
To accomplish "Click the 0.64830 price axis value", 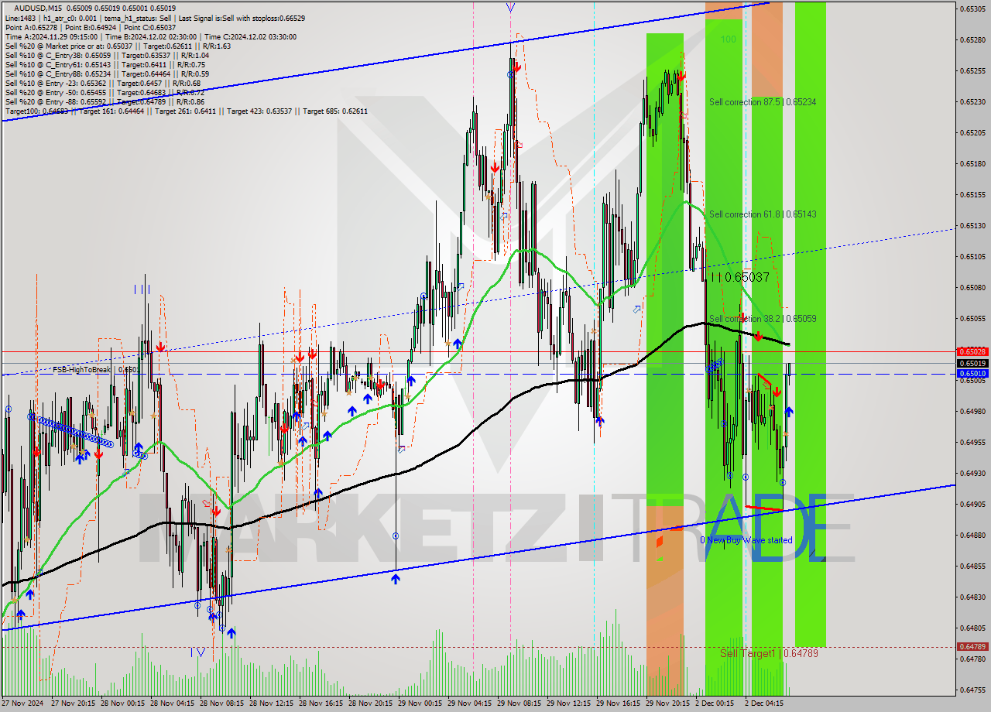I will pos(972,597).
